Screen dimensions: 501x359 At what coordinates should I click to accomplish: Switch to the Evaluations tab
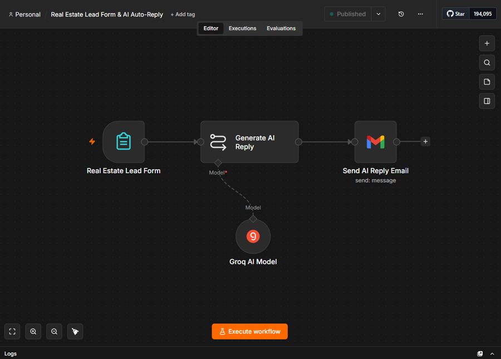(x=281, y=28)
